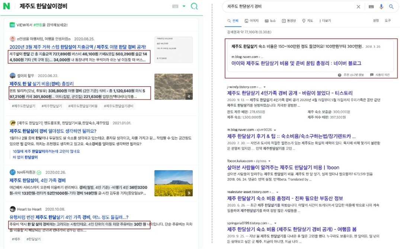Clear Google search with the X icon
This screenshot has height=249, width=400.
click(358, 7)
